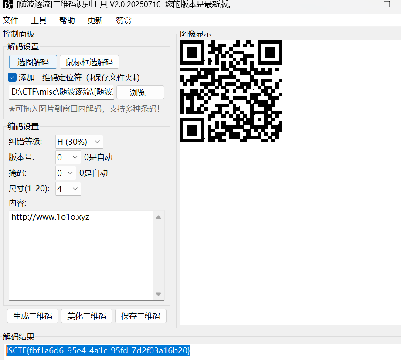Click the 选图解码 button

click(x=33, y=62)
